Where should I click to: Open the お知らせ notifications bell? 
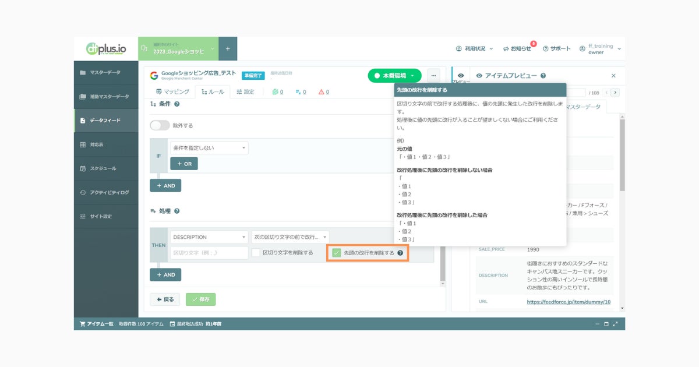506,48
